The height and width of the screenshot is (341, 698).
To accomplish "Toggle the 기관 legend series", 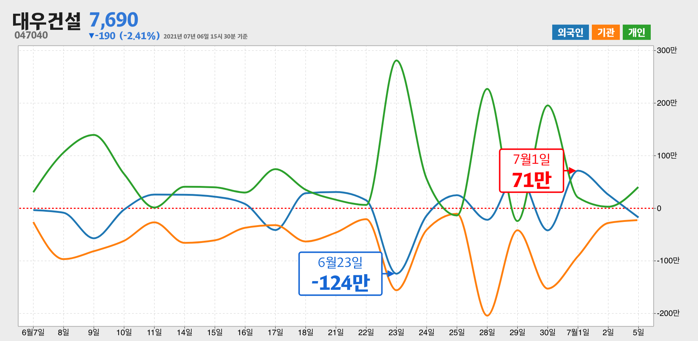I will click(606, 32).
